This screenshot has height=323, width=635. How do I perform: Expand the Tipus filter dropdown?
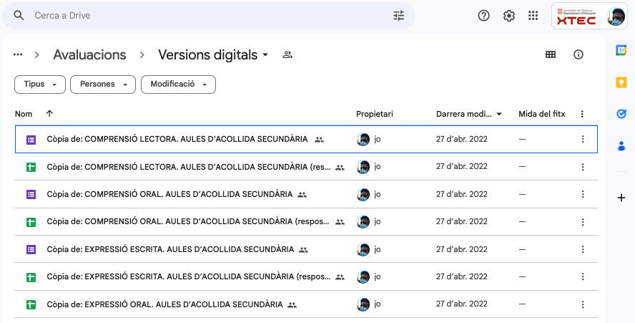pyautogui.click(x=40, y=85)
